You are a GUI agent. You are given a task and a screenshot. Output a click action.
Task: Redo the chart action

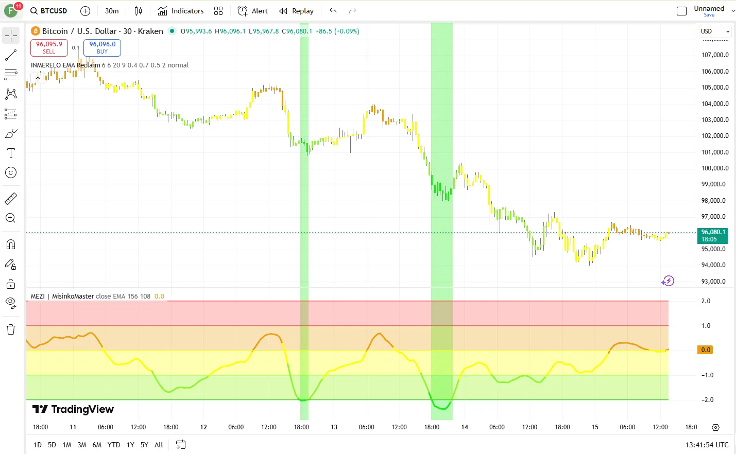[352, 11]
